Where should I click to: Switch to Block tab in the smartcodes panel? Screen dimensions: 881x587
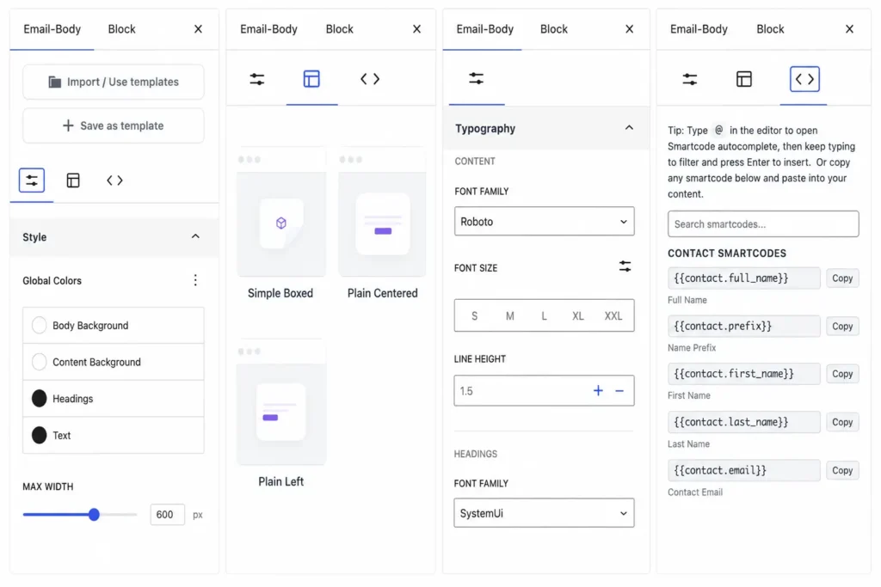point(770,29)
